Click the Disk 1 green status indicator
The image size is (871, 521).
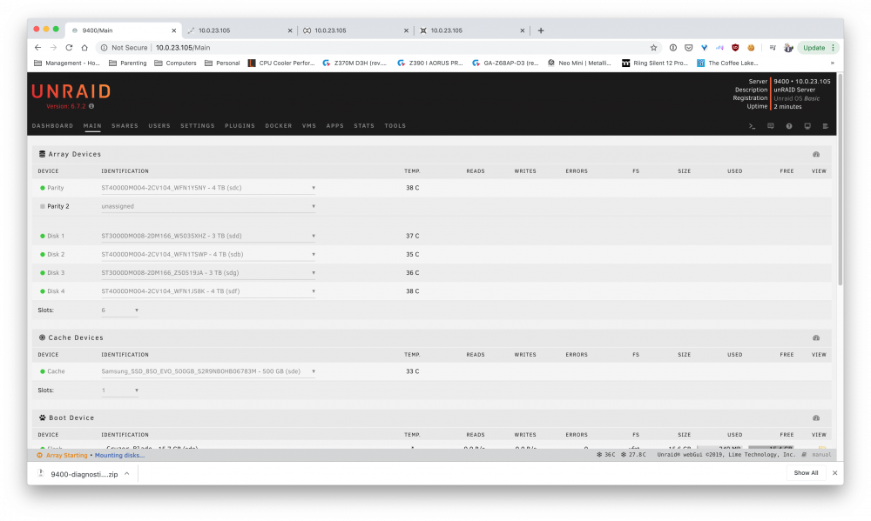(42, 236)
